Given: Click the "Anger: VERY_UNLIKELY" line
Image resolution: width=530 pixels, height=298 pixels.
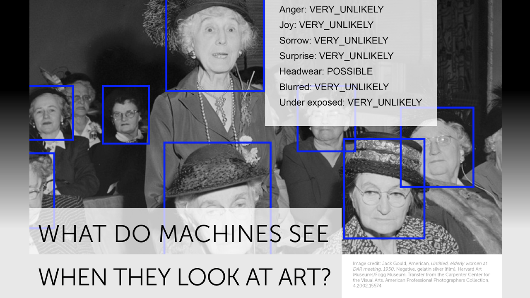Looking at the screenshot, I should pos(331,9).
